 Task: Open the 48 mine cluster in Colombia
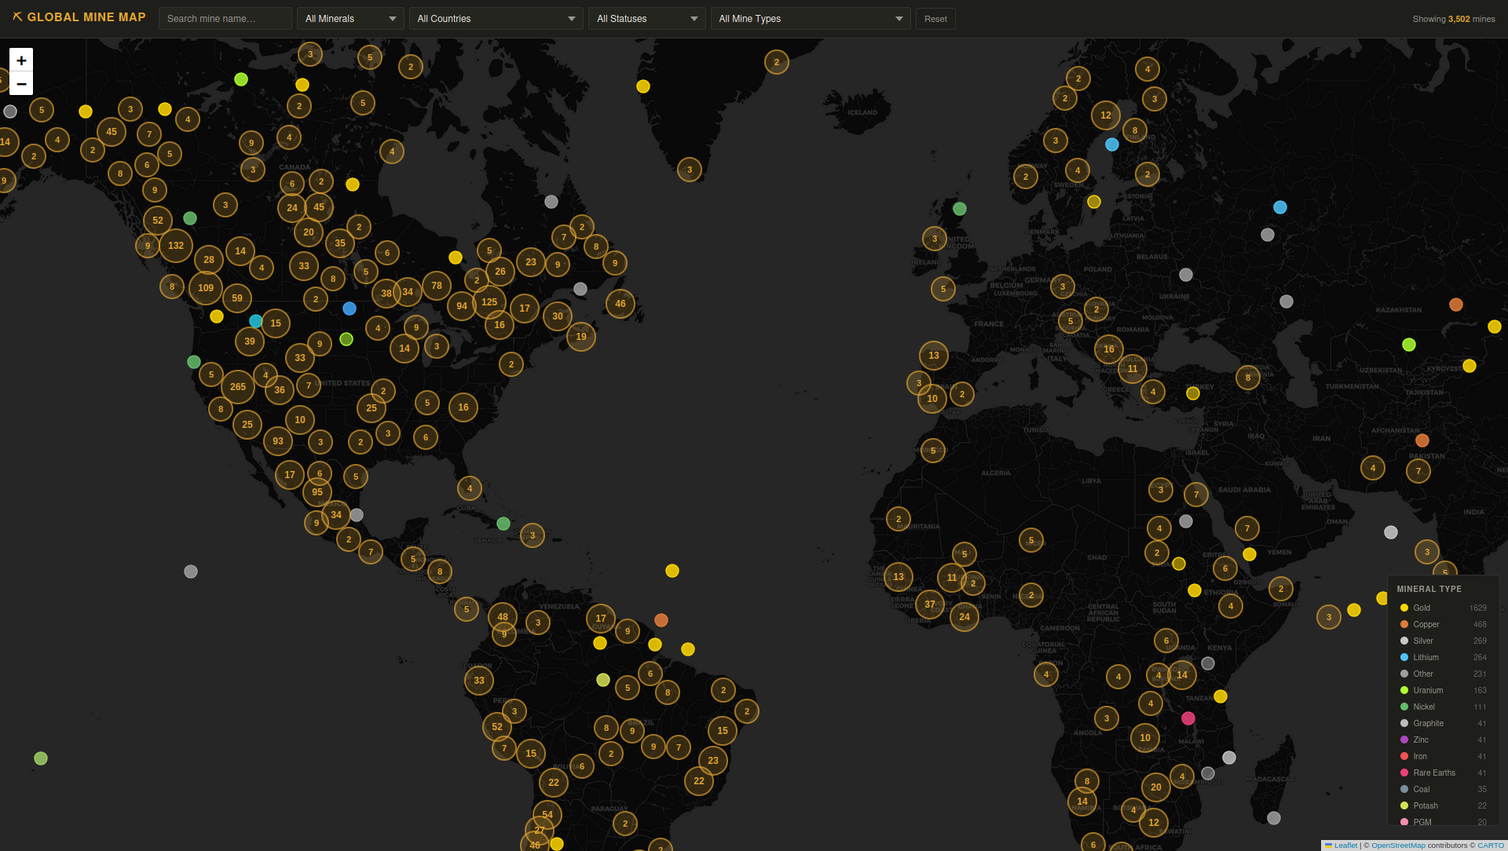tap(503, 617)
